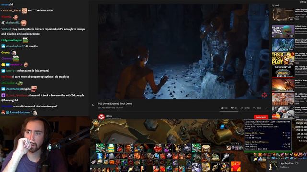Click the @Asmongold mention in chat

(10, 100)
